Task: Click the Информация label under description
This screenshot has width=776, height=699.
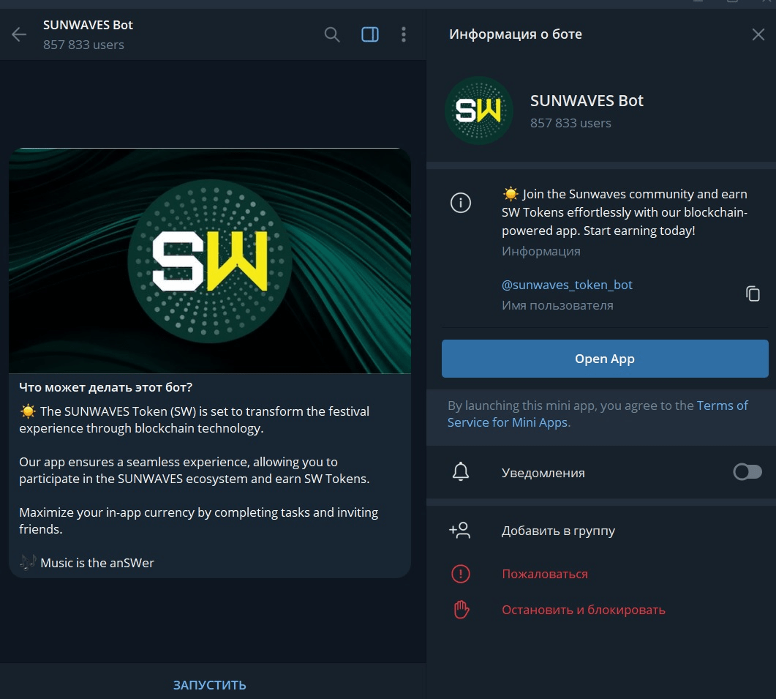Action: pyautogui.click(x=541, y=251)
